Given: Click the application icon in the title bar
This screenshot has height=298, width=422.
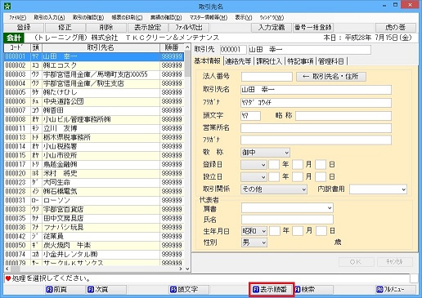Looking at the screenshot, I should click(7, 5).
